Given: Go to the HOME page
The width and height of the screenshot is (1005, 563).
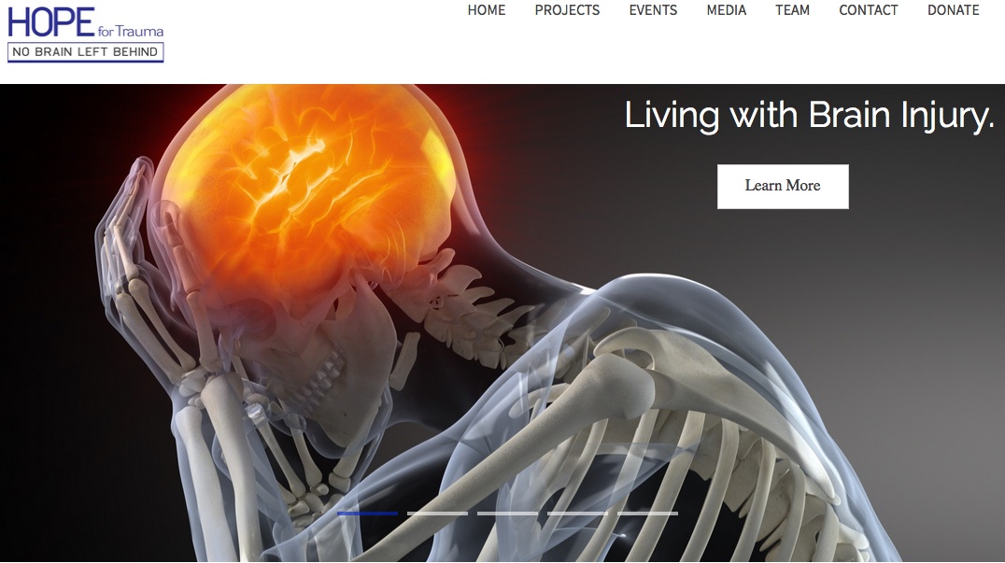Looking at the screenshot, I should point(486,10).
